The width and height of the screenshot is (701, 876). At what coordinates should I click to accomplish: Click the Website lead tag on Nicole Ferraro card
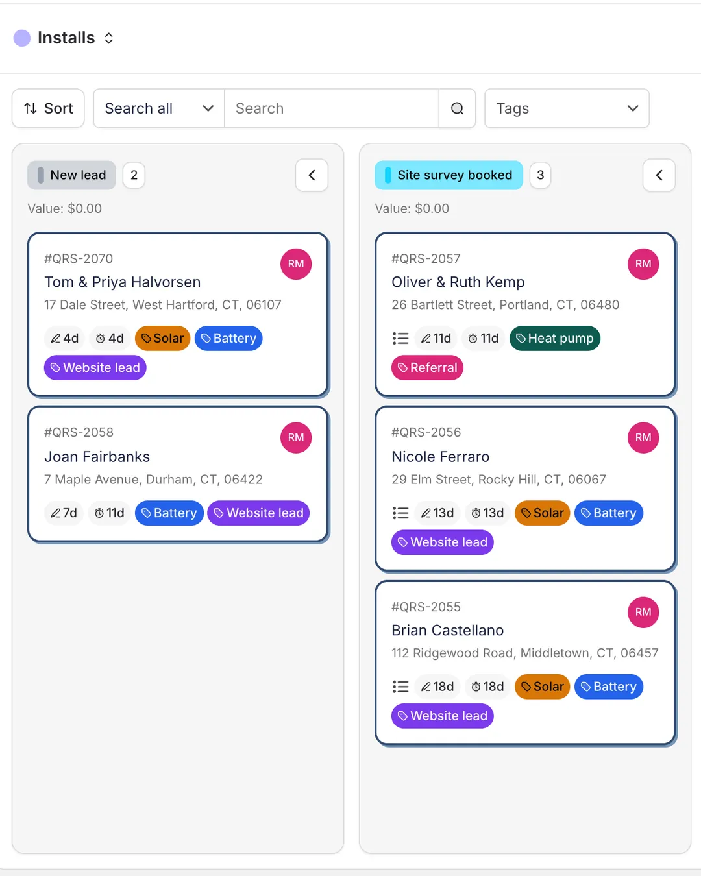coord(443,542)
